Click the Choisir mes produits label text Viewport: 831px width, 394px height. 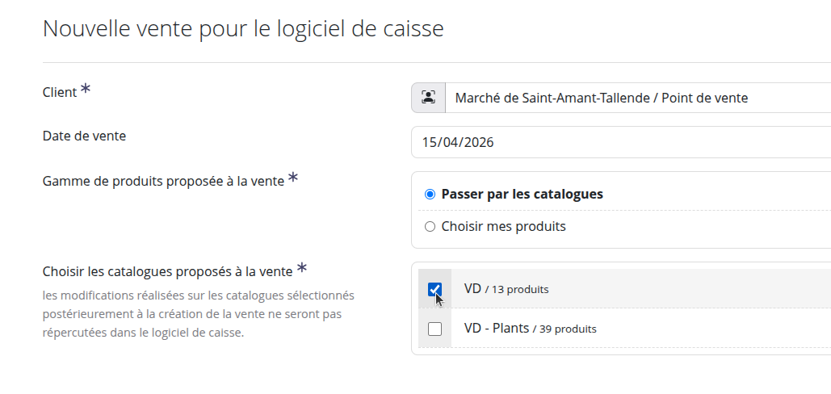coord(503,227)
